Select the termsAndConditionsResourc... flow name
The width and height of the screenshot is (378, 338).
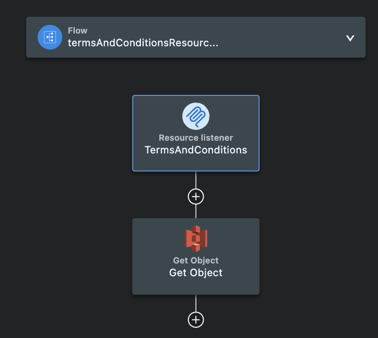coord(143,43)
